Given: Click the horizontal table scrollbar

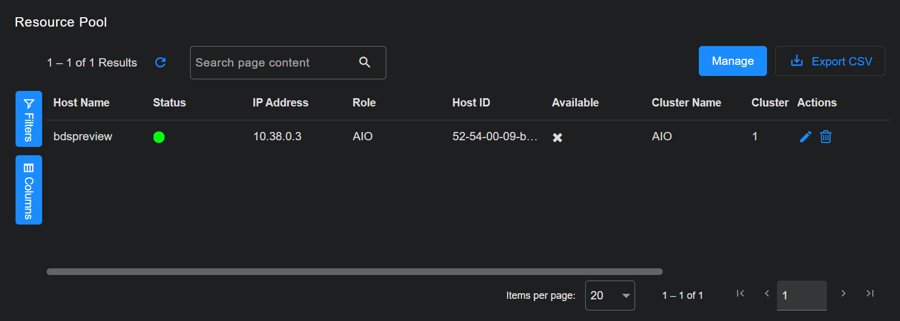Looking at the screenshot, I should (355, 272).
